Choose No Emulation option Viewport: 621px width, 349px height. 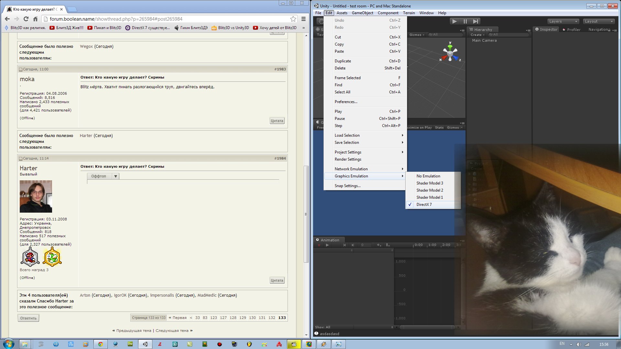coord(428,176)
